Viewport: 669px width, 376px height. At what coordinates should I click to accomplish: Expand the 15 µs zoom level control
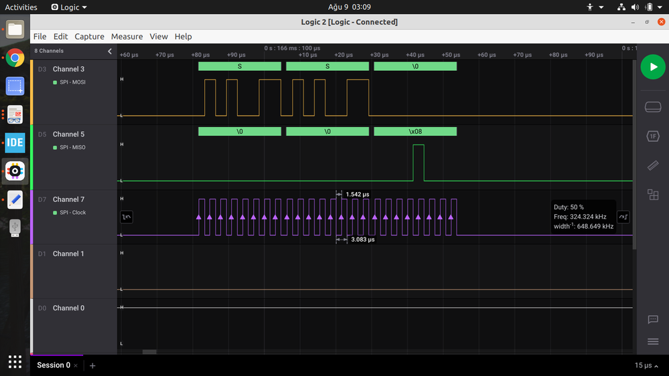(646, 365)
